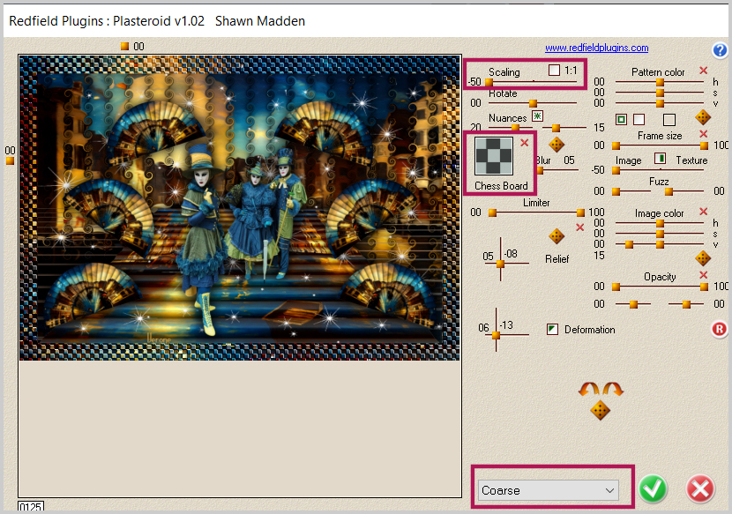The width and height of the screenshot is (732, 514).
Task: Toggle the green square checkbox under Pattern color
Action: 621,120
